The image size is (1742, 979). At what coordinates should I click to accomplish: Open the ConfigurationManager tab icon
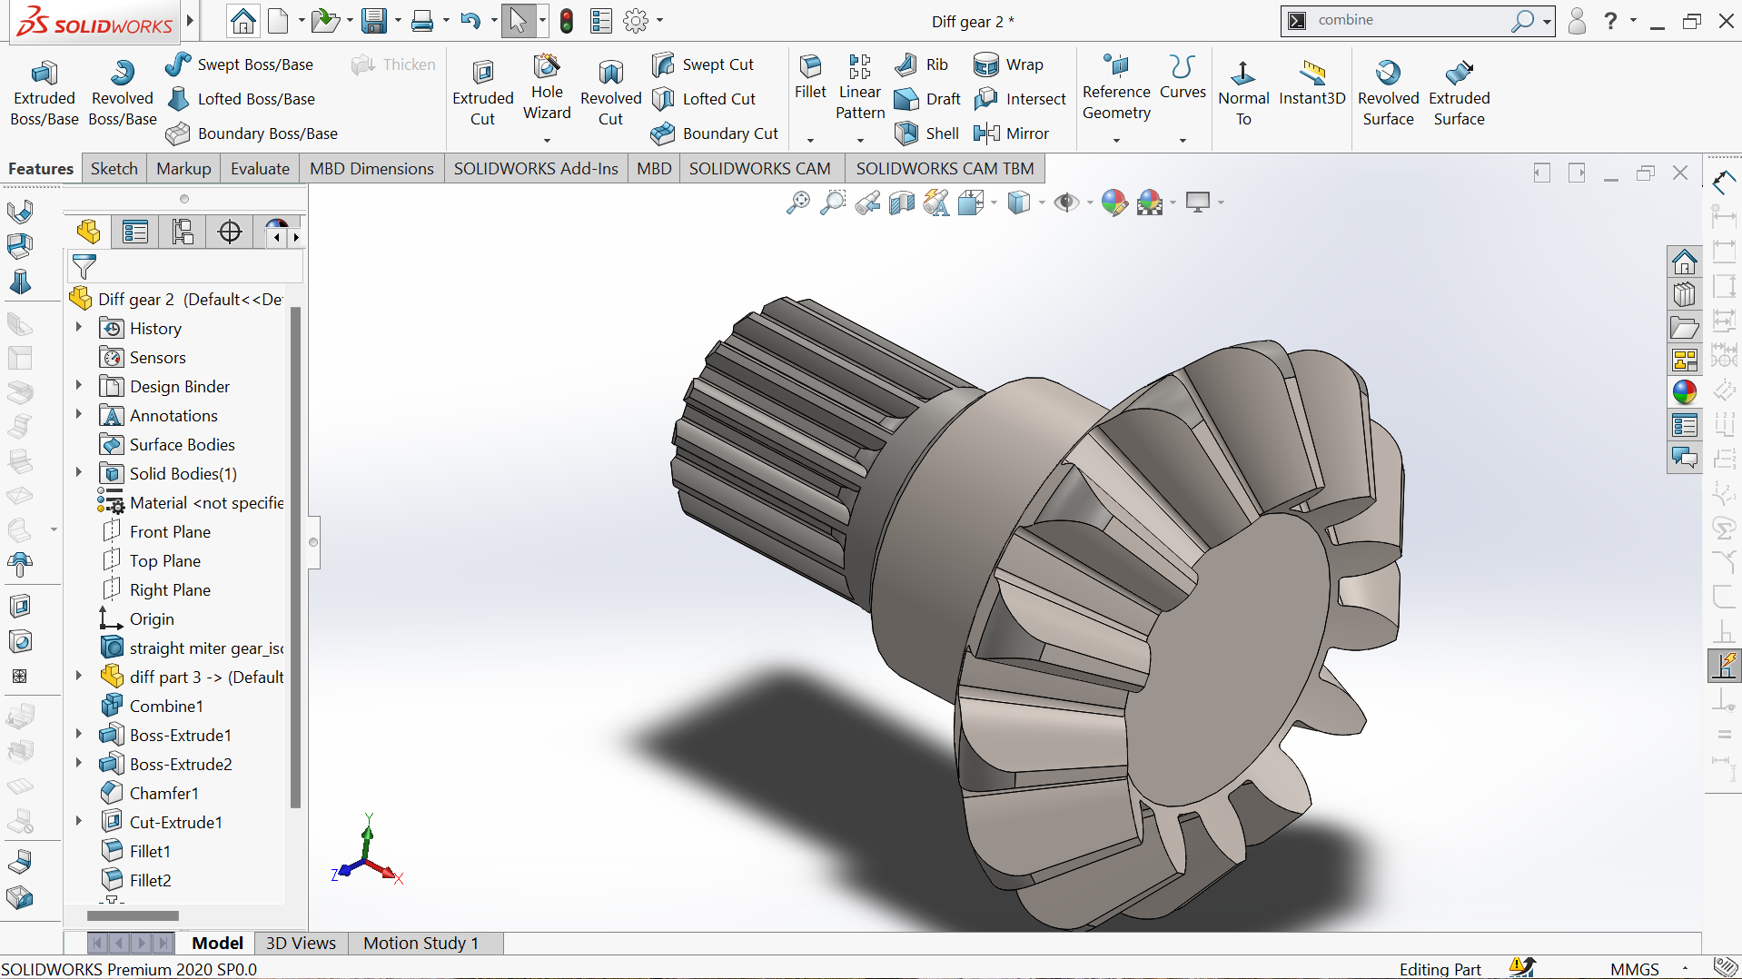click(183, 232)
